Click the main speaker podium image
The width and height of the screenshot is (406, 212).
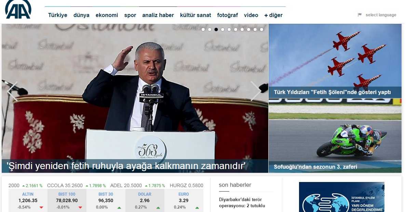[x=135, y=98]
